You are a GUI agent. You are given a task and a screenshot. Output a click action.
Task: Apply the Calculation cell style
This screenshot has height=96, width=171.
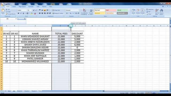[x=111, y=13]
